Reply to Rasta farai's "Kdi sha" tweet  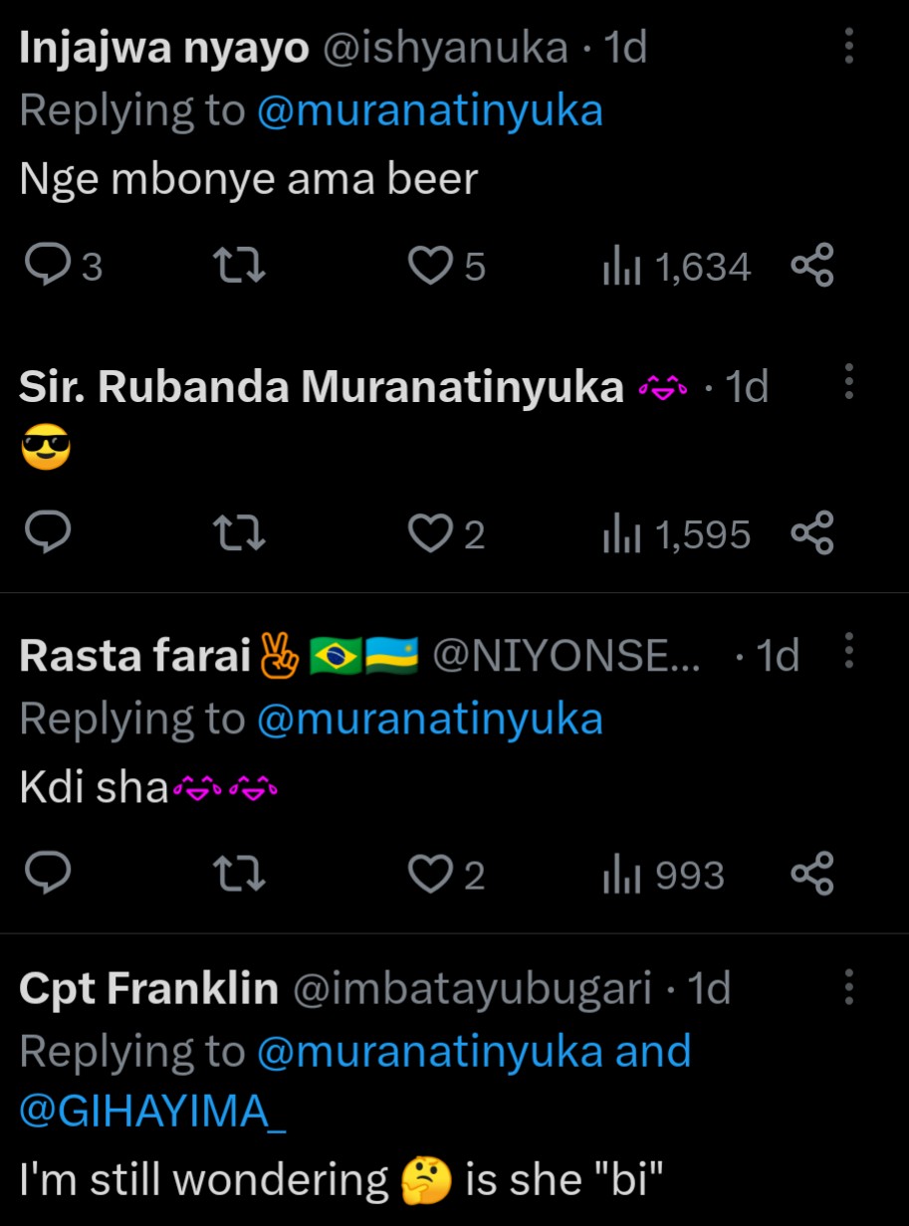pos(46,875)
